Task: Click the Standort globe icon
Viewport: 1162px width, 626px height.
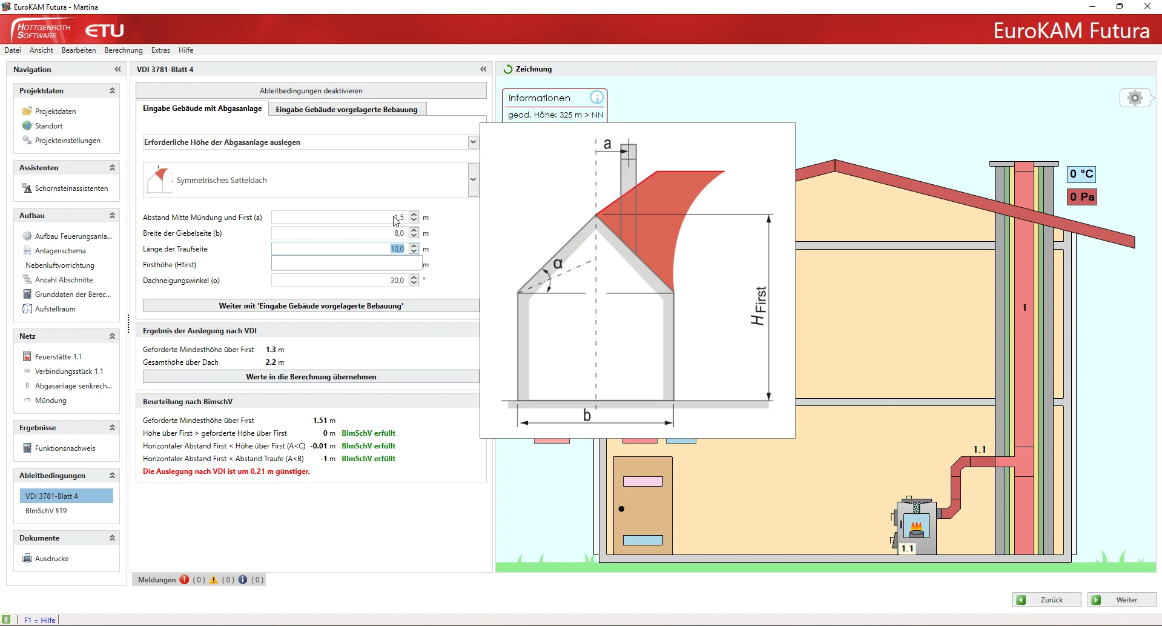Action: (27, 126)
